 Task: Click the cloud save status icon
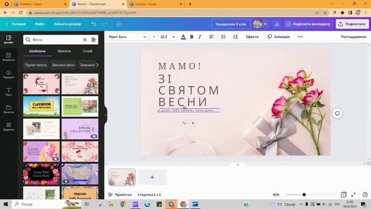point(119,24)
